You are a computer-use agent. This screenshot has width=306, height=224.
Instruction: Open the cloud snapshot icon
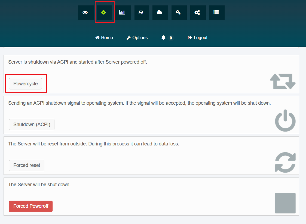click(x=160, y=13)
